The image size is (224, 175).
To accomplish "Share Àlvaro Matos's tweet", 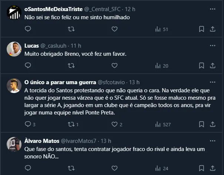I will 213,169.
